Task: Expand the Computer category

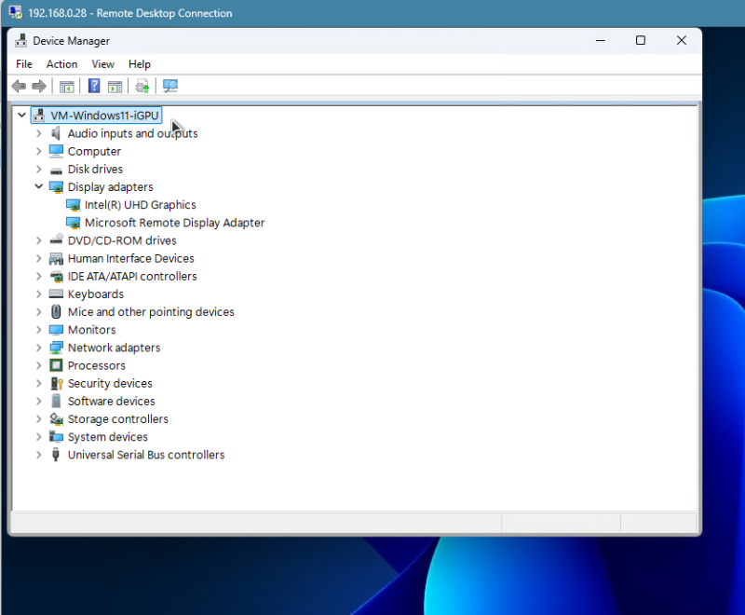Action: [39, 152]
